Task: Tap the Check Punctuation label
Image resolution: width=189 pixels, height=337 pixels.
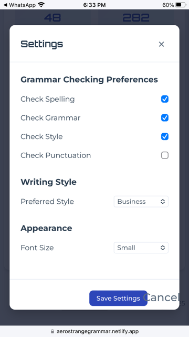Action: (x=56, y=155)
